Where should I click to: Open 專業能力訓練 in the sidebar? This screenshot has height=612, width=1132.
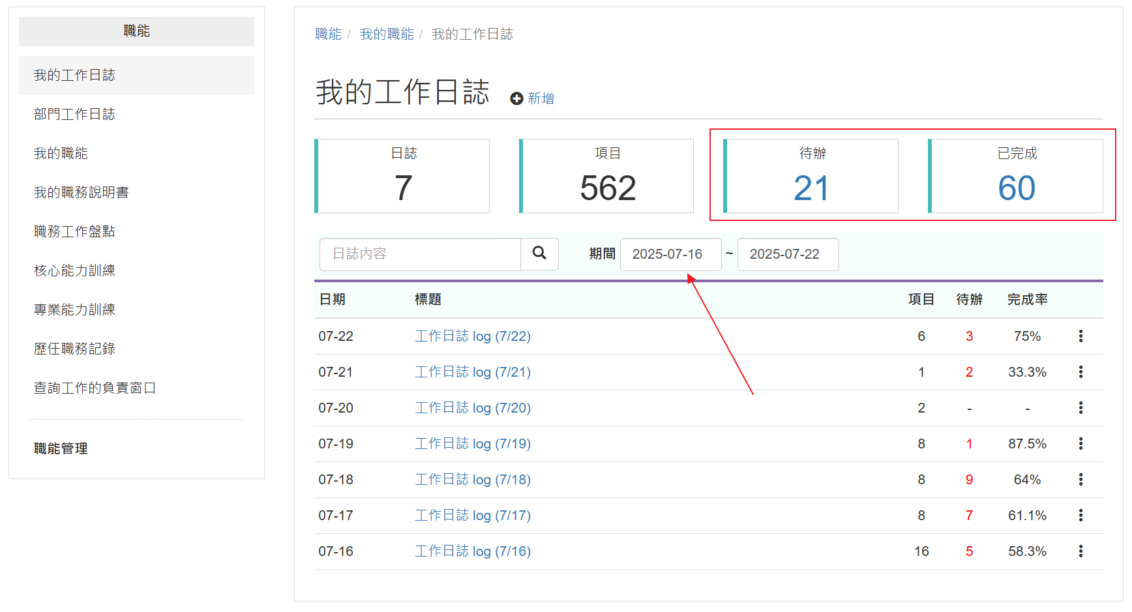point(136,310)
